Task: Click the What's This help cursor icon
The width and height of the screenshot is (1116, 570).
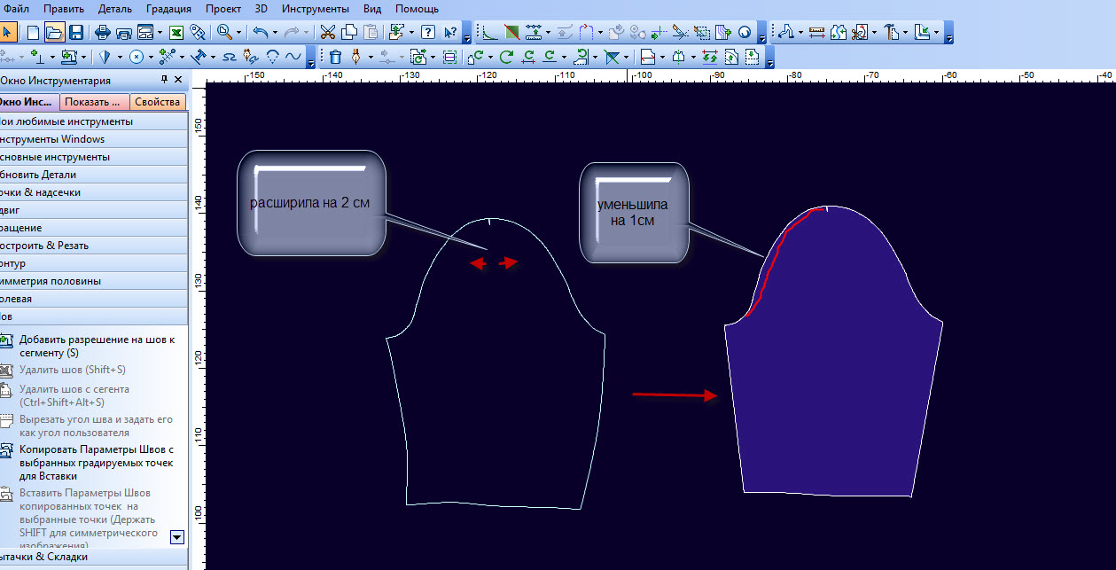Action: tap(450, 33)
